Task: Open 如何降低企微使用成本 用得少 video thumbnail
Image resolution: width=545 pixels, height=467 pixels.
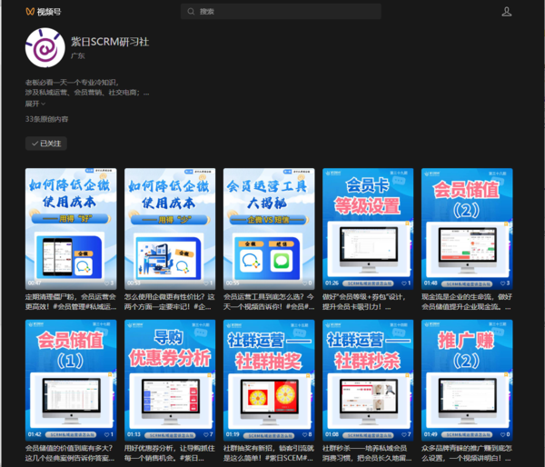Action: [170, 229]
